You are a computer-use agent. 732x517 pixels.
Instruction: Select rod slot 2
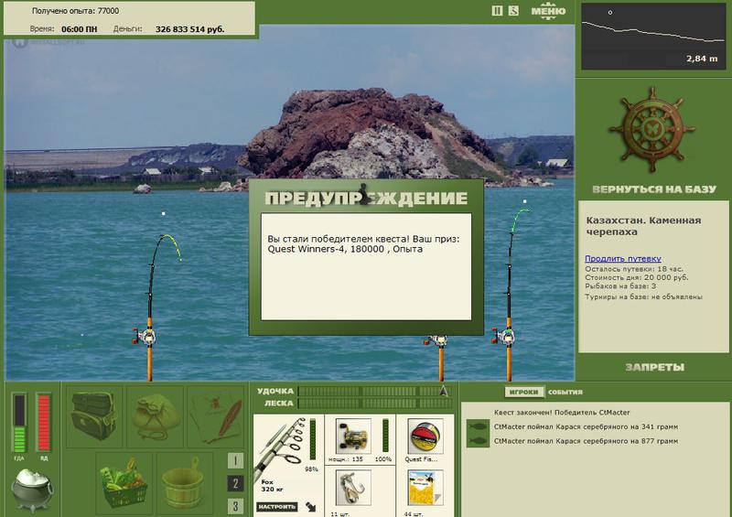tap(235, 483)
